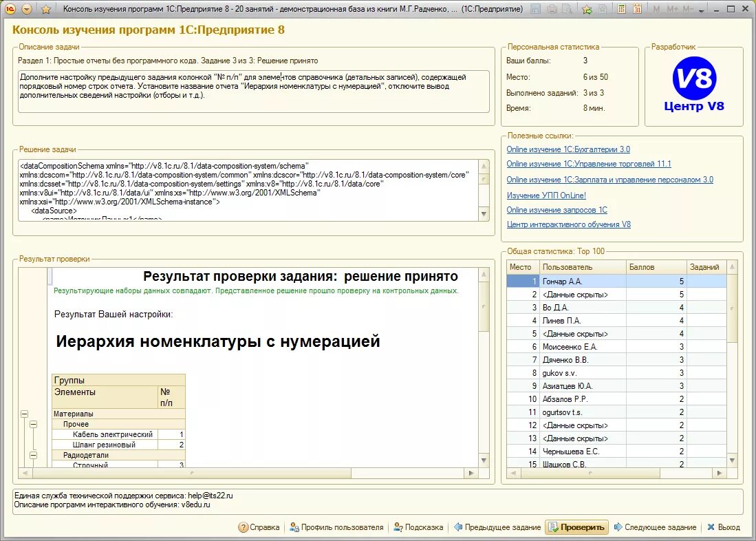Screen dimensions: 756x541
Task: Open link Центр интерактивного обучения V8
Action: point(568,224)
